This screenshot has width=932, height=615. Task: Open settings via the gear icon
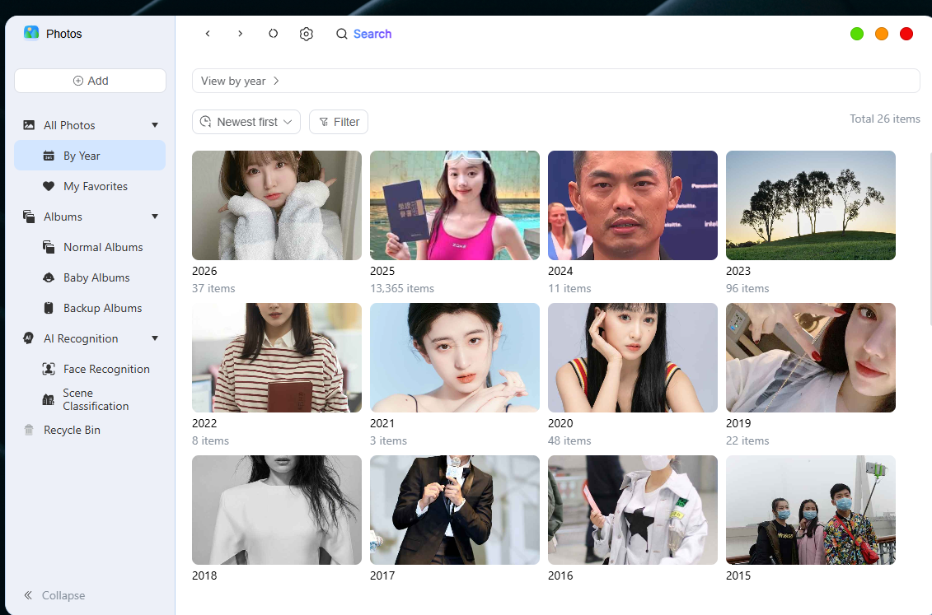[306, 34]
